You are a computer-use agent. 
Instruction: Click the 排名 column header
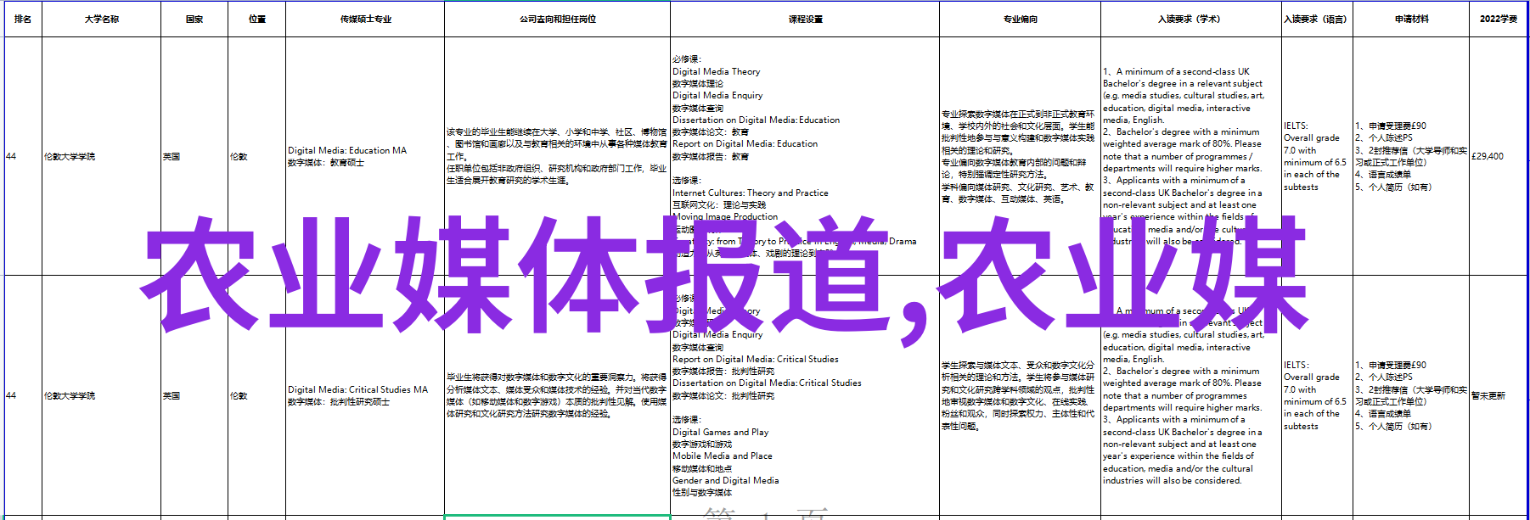23,19
